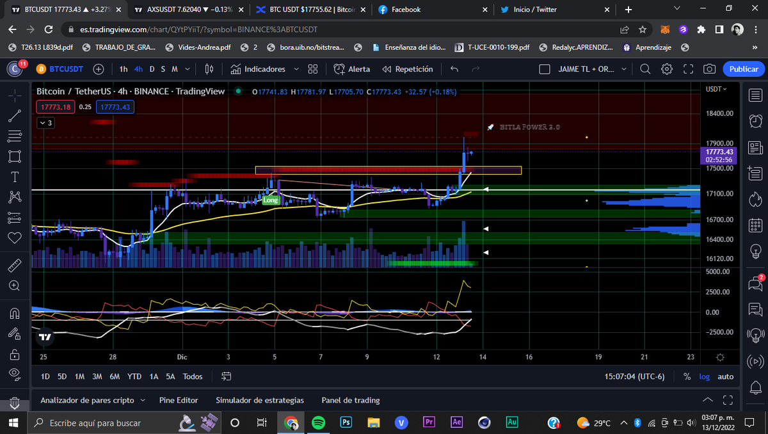Expand the timeframe interval dropdown arrow
This screenshot has height=434, width=768.
[187, 69]
